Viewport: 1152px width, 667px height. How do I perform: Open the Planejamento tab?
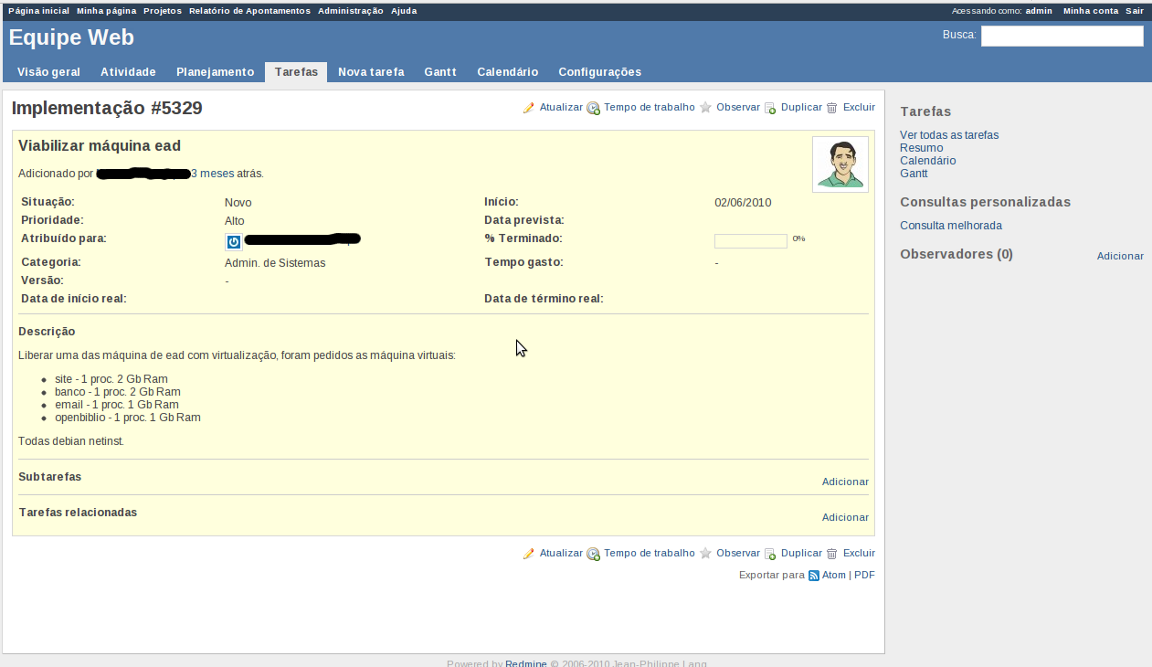(215, 72)
